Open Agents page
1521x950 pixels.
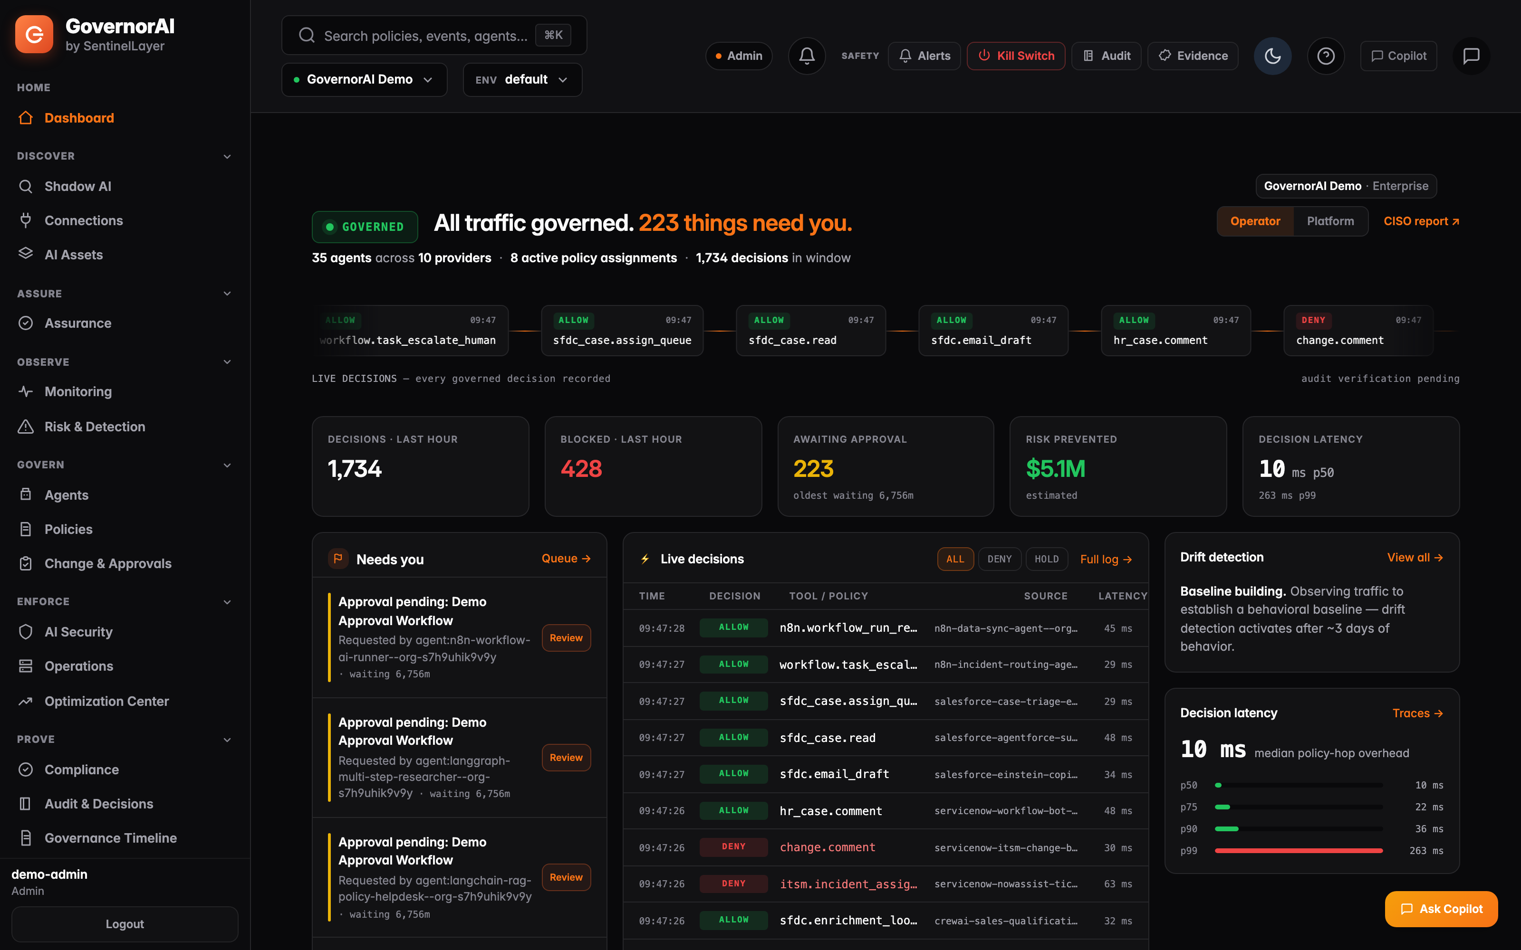[x=125, y=495]
